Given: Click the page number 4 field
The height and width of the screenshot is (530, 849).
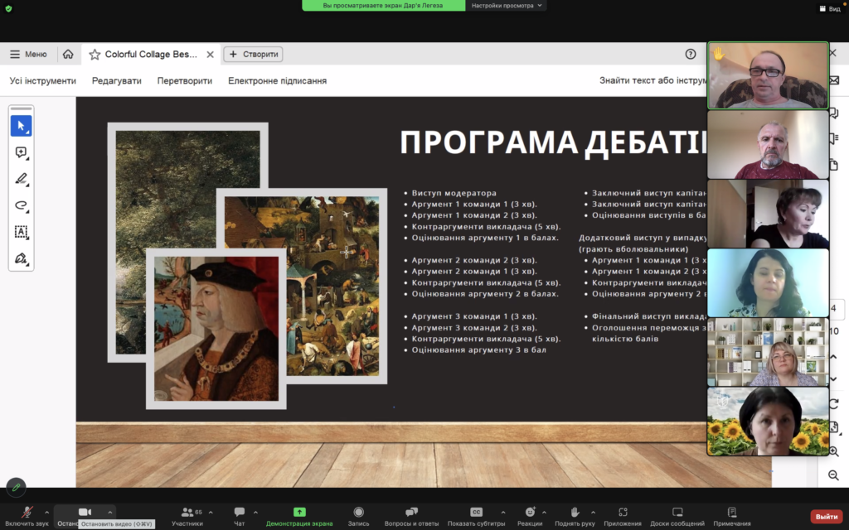Looking at the screenshot, I should (x=836, y=308).
